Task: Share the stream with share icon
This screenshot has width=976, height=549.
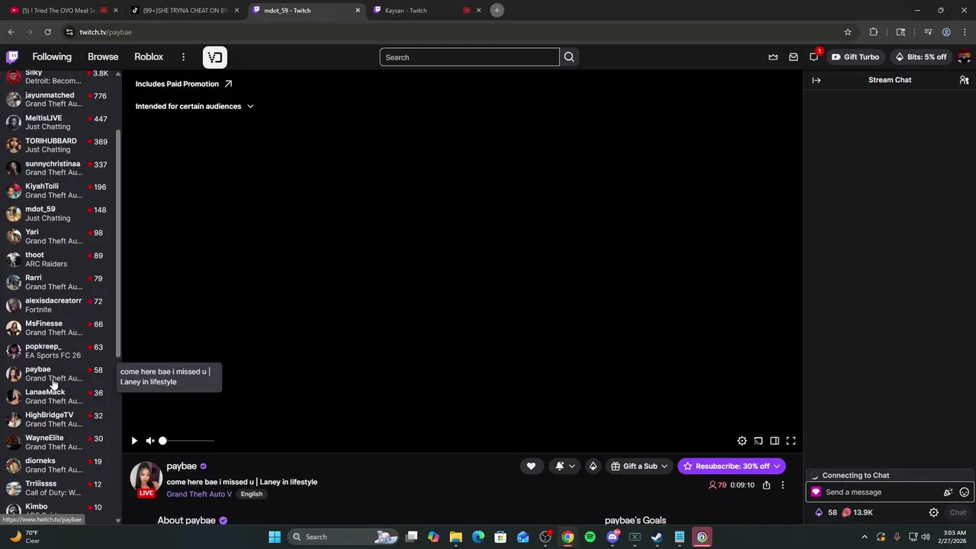Action: pyautogui.click(x=766, y=485)
